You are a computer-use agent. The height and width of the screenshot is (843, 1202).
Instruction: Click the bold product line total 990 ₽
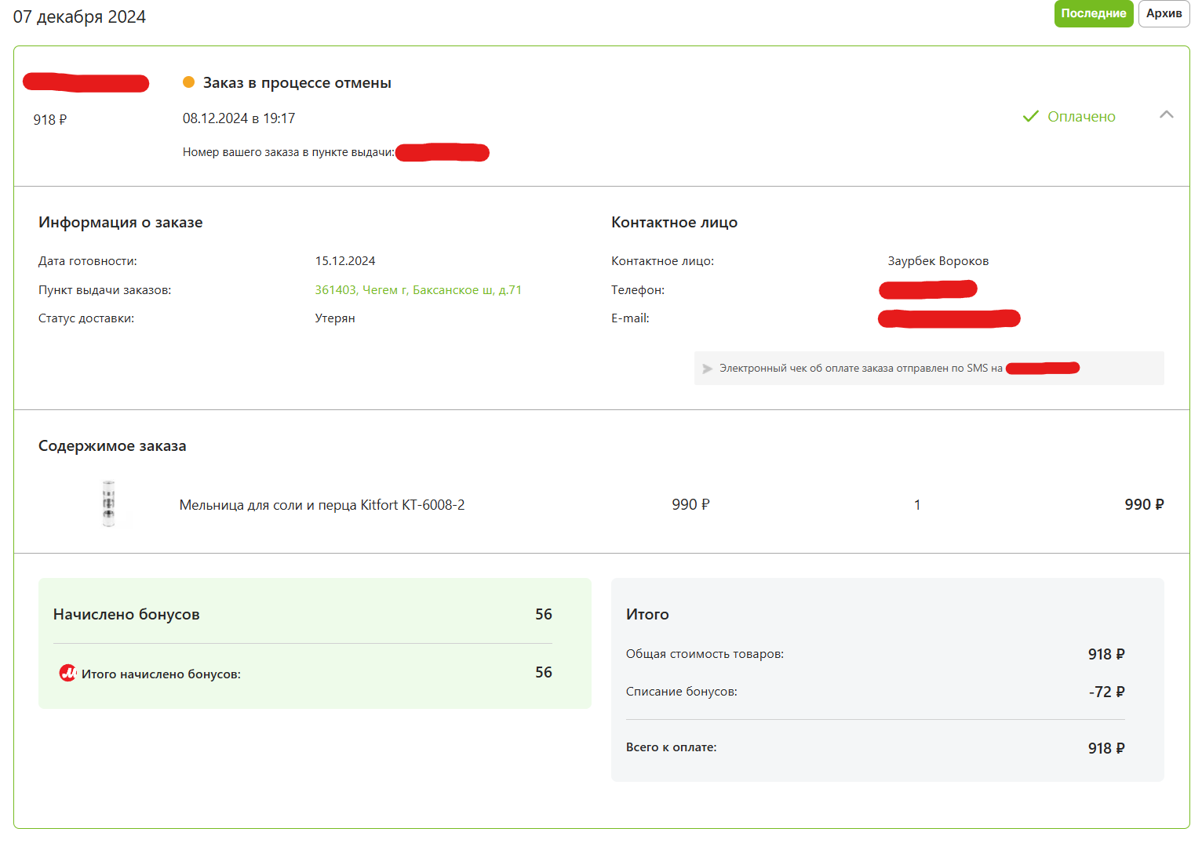1144,505
